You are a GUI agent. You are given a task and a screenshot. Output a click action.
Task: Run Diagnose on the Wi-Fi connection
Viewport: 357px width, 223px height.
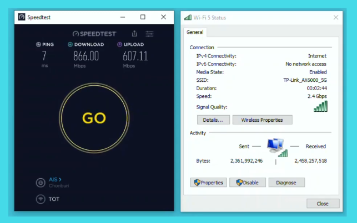286,183
